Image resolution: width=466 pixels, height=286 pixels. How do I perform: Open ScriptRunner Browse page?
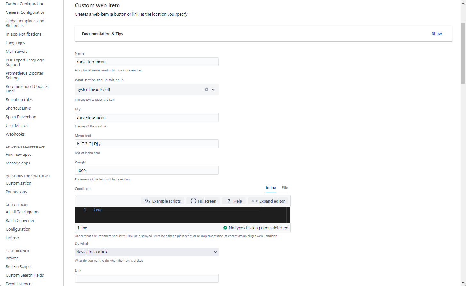[12, 258]
